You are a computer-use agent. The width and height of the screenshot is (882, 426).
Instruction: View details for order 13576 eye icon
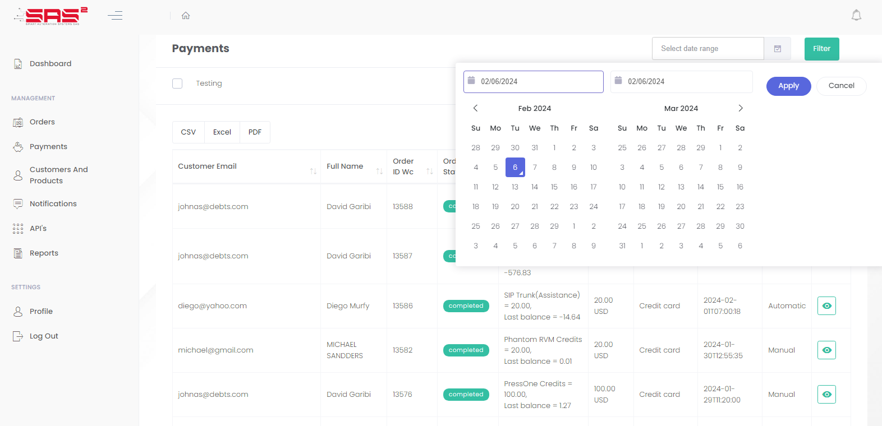[826, 395]
